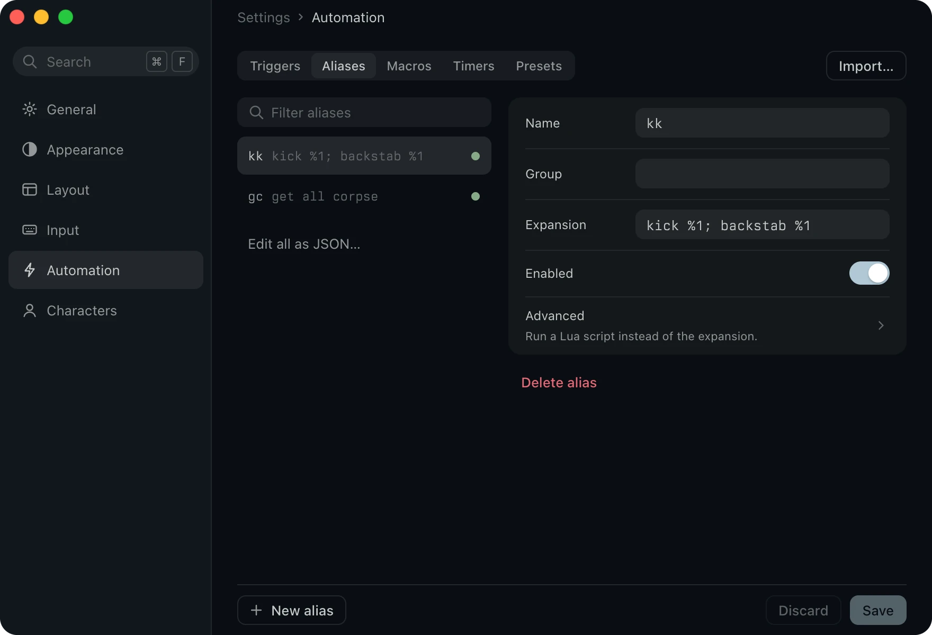Click the Settings breadcrumb

264,17
